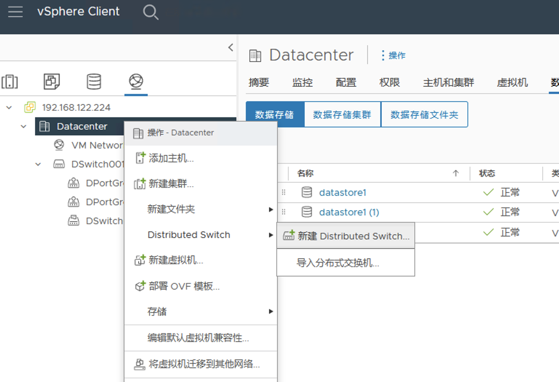
Task: Click the 状态 column header
Action: [x=487, y=173]
